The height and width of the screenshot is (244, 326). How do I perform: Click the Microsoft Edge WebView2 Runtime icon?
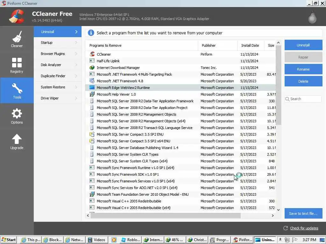(92, 88)
